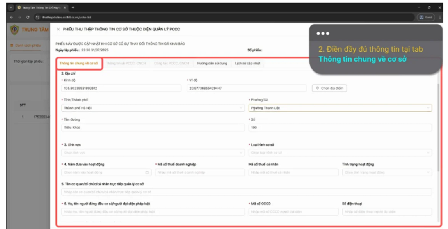This screenshot has height=229, width=448.
Task: Click the browser forward arrow
Action: [20, 17]
